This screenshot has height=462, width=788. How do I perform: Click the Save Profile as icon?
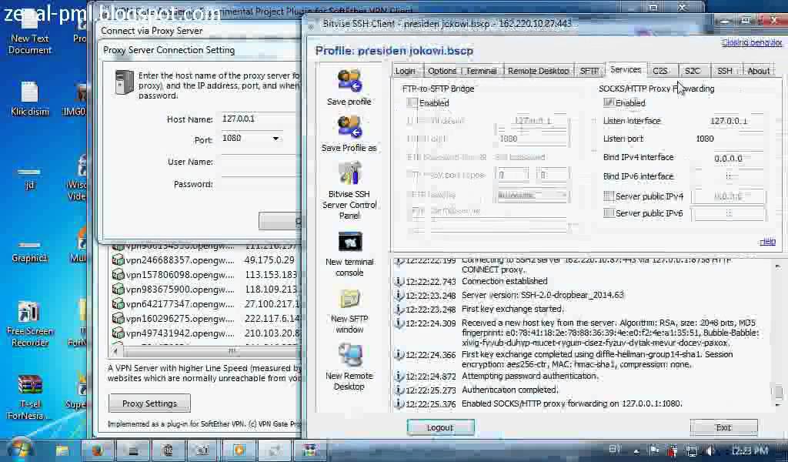pos(349,127)
